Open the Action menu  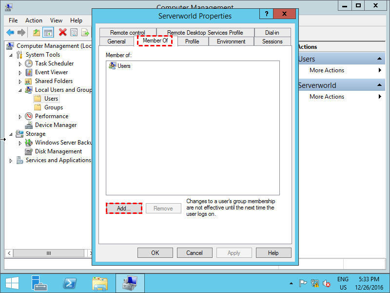34,21
